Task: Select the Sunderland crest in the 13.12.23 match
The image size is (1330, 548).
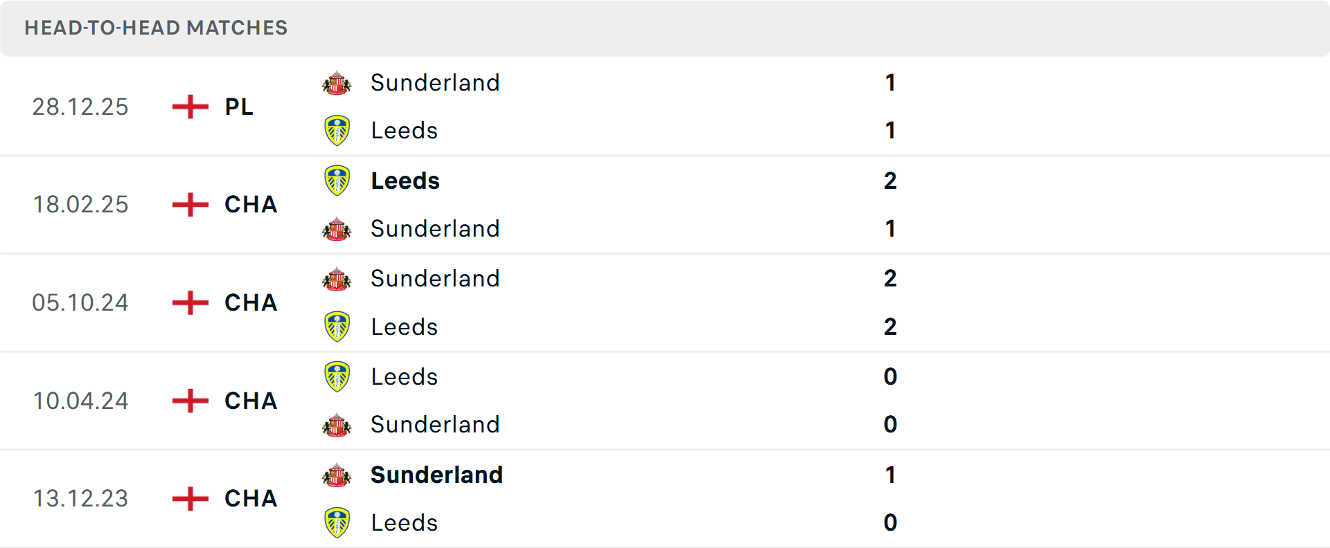Action: [x=337, y=475]
